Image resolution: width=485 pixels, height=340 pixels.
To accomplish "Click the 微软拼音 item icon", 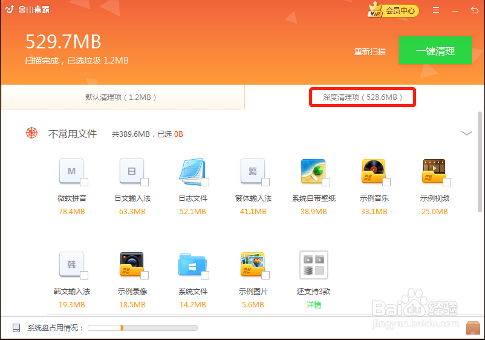I will click(71, 171).
